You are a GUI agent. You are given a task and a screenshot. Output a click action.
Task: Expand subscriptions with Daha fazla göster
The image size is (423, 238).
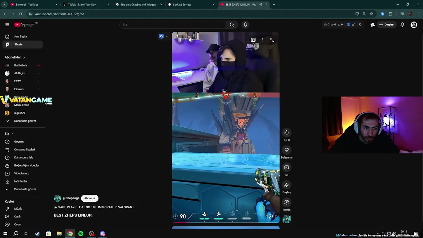(x=22, y=121)
